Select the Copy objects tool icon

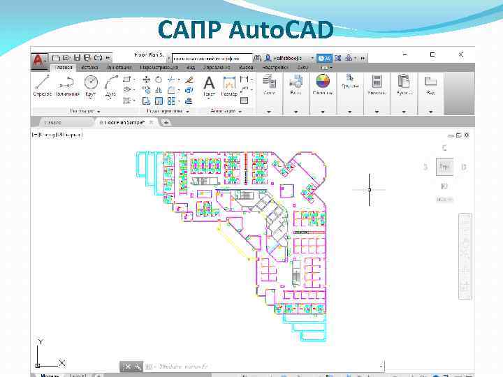click(146, 90)
